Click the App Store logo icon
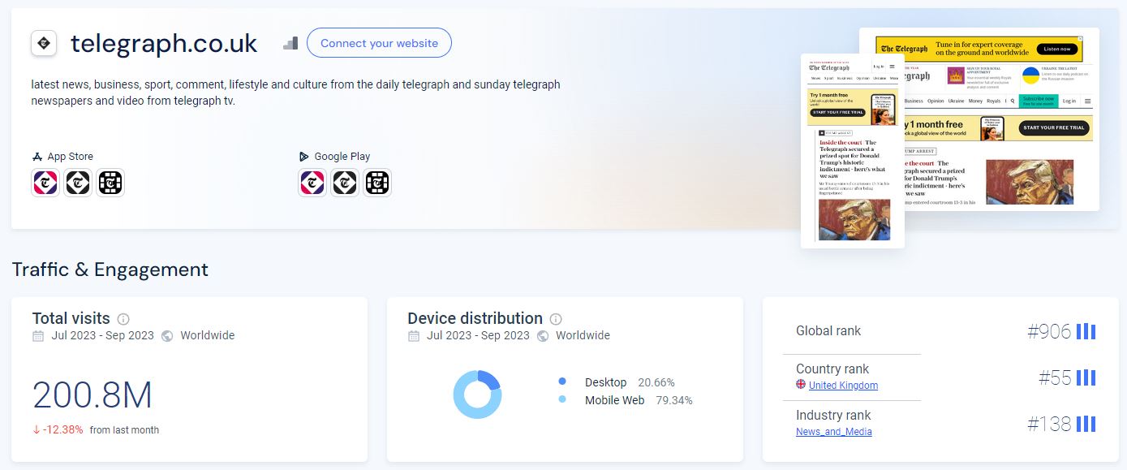Image resolution: width=1127 pixels, height=470 pixels. pos(37,157)
